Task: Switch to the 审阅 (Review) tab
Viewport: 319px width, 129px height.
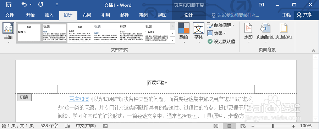Action: tap(143, 15)
